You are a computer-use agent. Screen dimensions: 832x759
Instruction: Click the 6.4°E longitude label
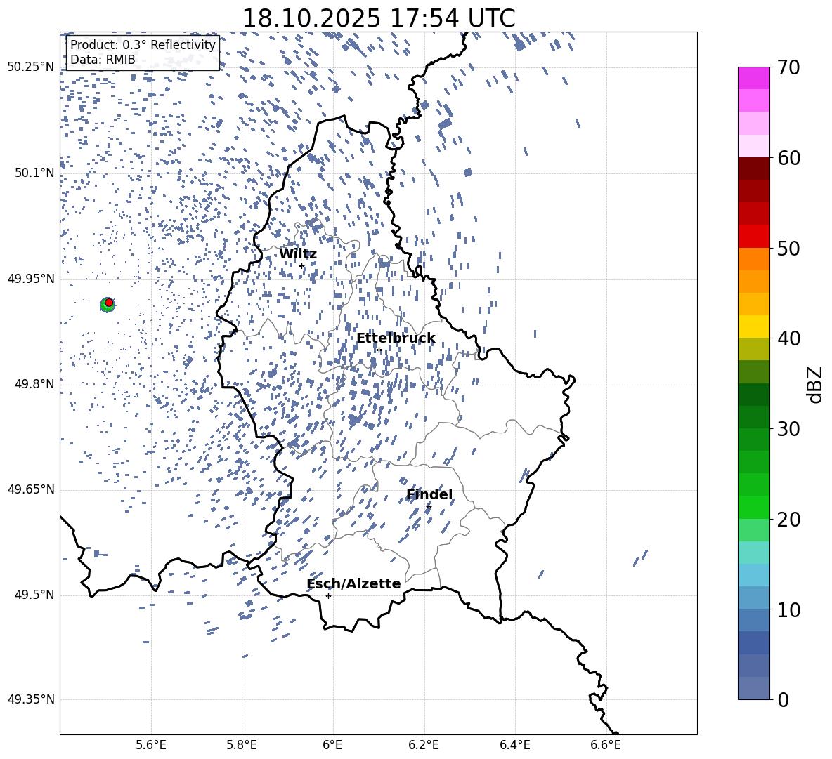point(514,745)
